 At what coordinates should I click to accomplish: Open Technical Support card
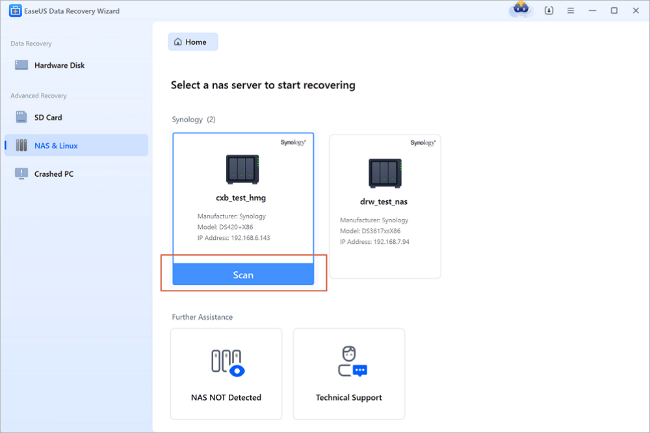coord(349,374)
